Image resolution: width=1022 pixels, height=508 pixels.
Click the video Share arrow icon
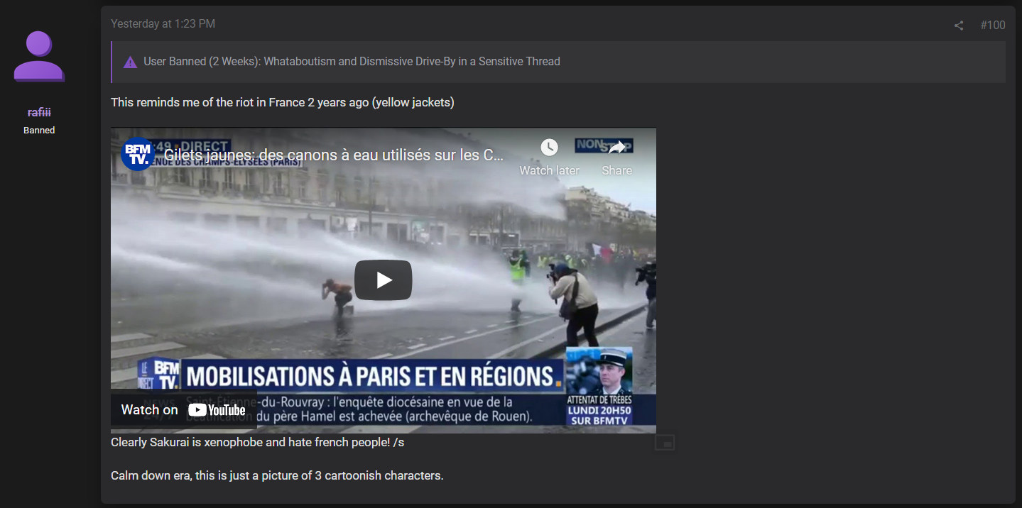tap(617, 148)
